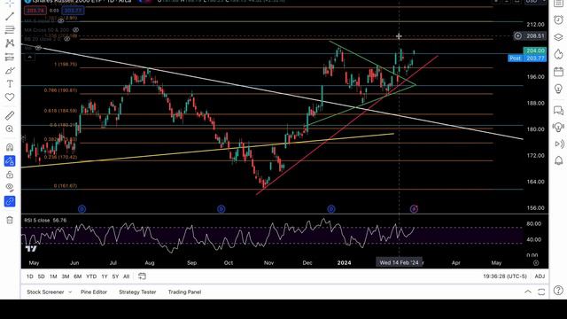Set range to 5Y
The height and width of the screenshot is (319, 567).
(115, 276)
